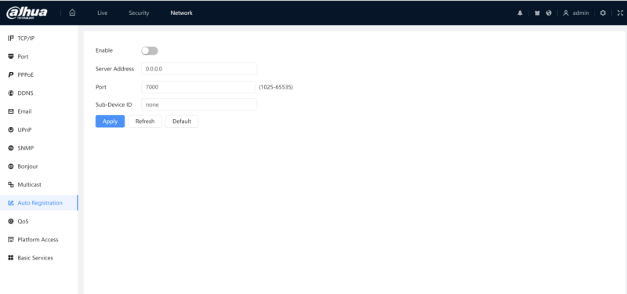The width and height of the screenshot is (627, 294).
Task: Open Email settings in sidebar
Action: tap(38, 111)
